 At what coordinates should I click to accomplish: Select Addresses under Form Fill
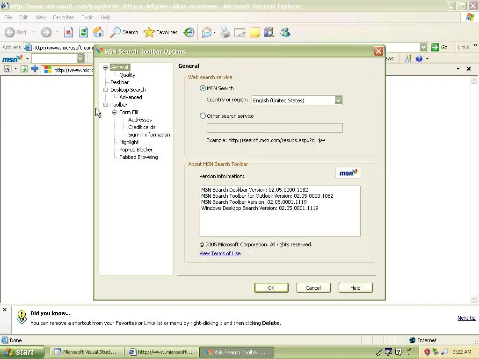coord(140,120)
